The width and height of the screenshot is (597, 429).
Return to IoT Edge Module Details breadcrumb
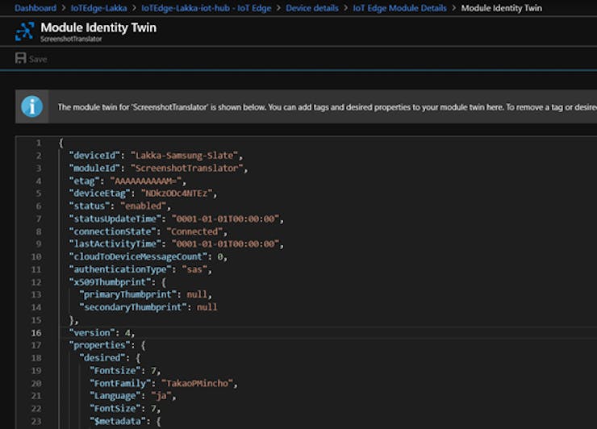[399, 8]
